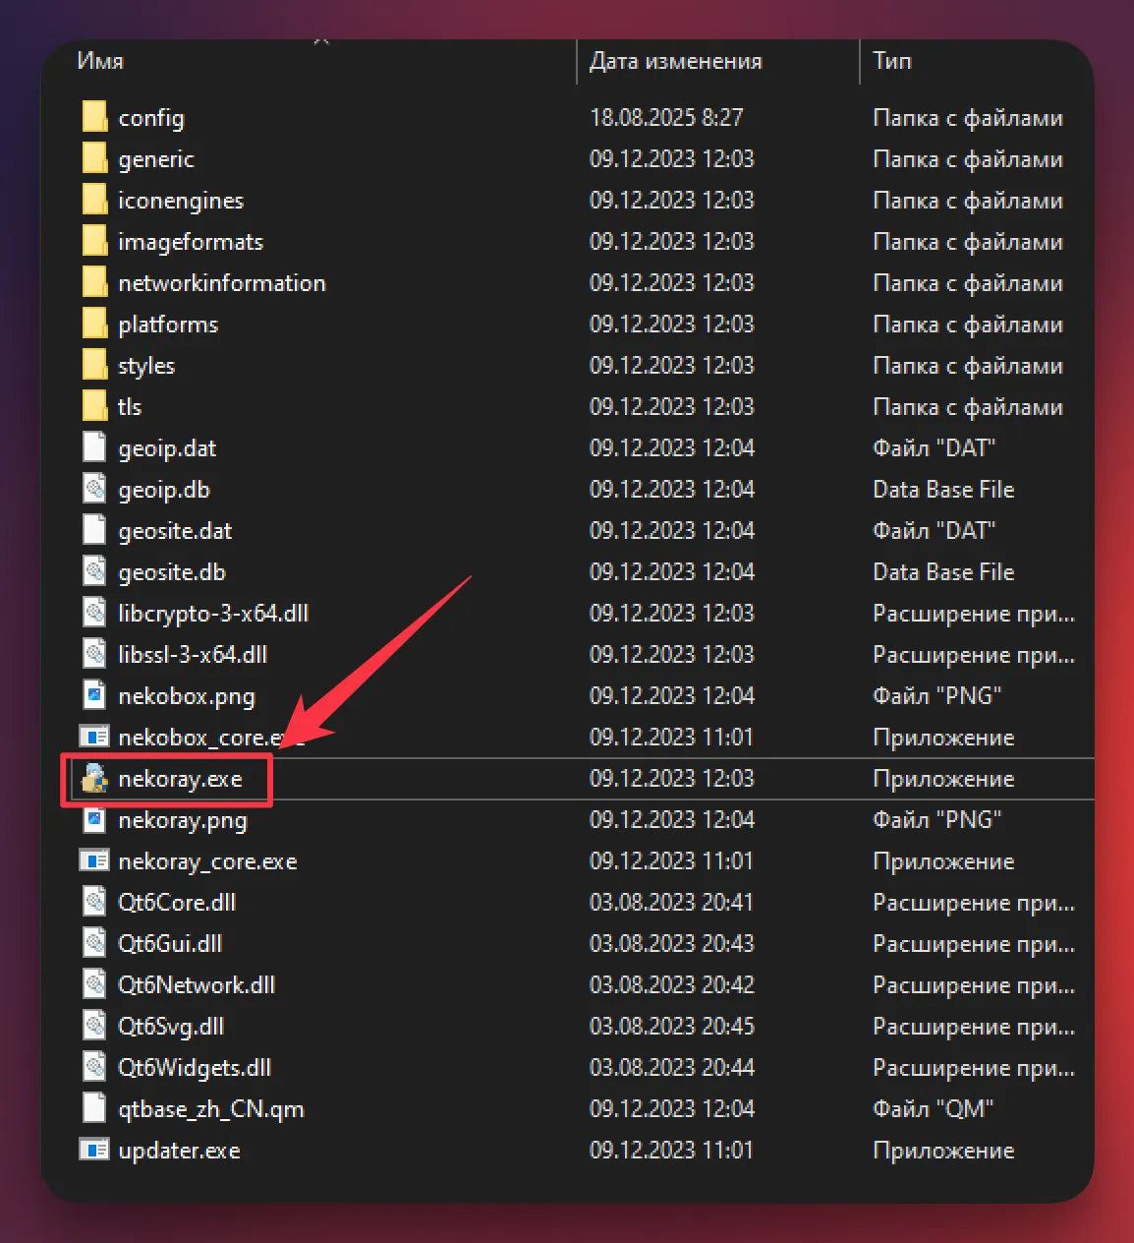Click the platforms folder icon
This screenshot has width=1134, height=1243.
[x=94, y=324]
